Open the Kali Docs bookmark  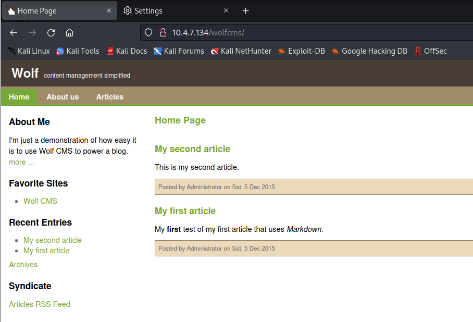pos(127,51)
